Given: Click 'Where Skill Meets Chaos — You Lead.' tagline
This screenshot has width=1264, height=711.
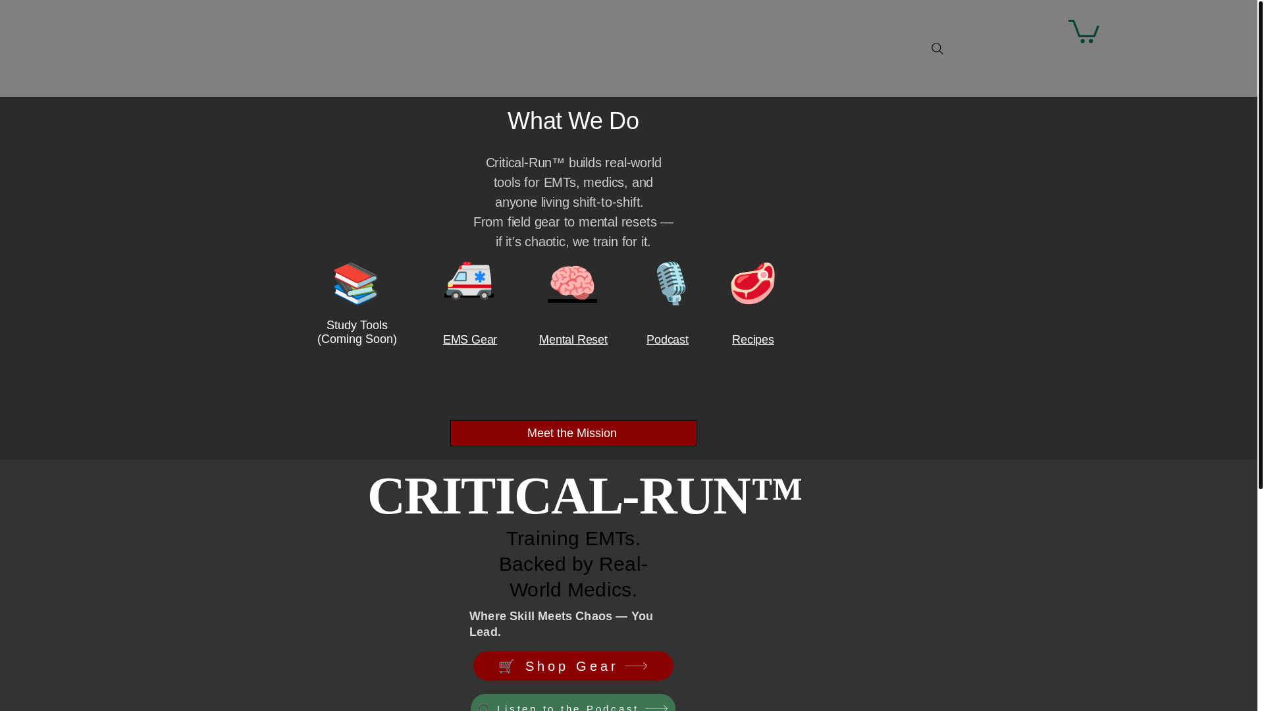Looking at the screenshot, I should point(562,624).
